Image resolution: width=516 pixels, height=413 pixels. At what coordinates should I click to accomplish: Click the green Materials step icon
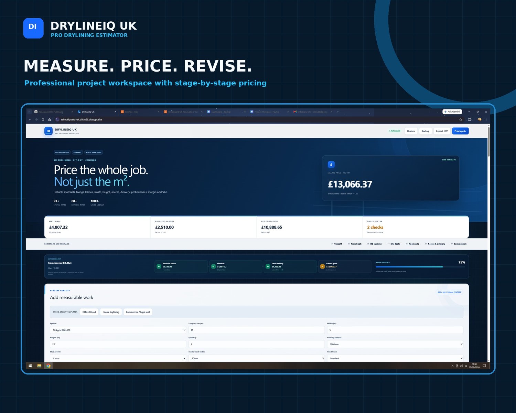(x=213, y=266)
